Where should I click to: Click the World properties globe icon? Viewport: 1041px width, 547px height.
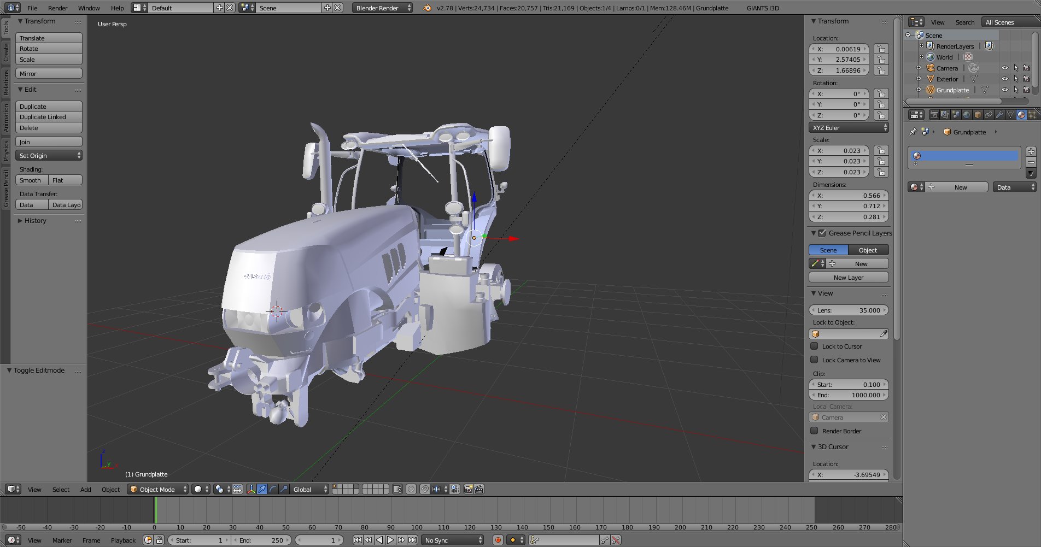click(967, 115)
